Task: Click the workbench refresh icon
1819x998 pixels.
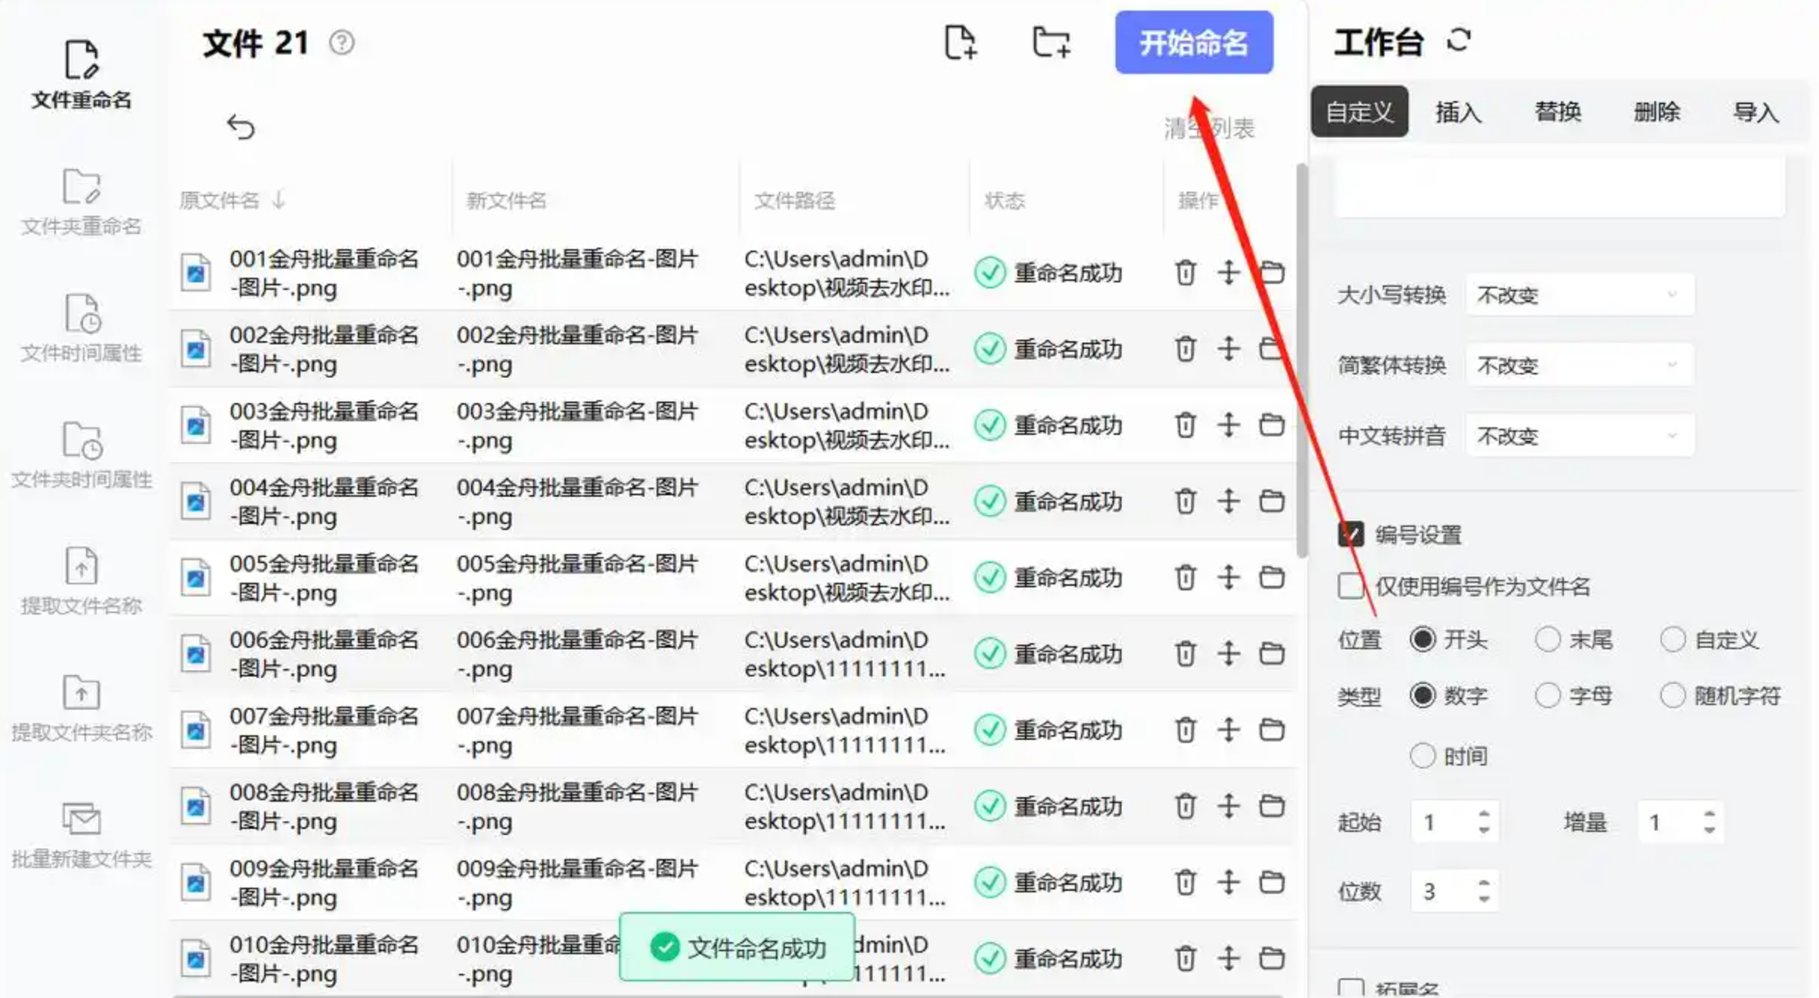Action: (1458, 41)
